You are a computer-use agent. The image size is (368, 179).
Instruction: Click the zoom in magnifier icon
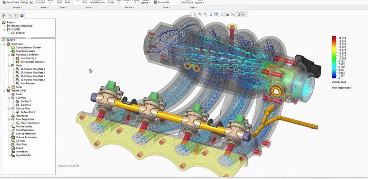(x=200, y=14)
